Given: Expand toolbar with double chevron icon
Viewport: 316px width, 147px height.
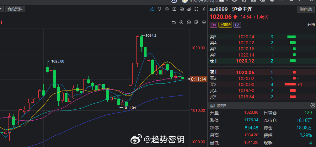Looking at the screenshot, I should 204,9.
